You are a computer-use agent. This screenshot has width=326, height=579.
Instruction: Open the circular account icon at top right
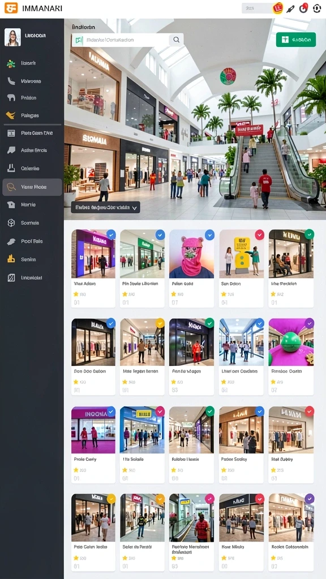[317, 8]
